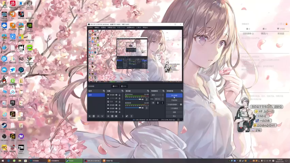Open 帮助(H) menu in OBS
Viewport: 290px width, 163px height.
(145, 28)
